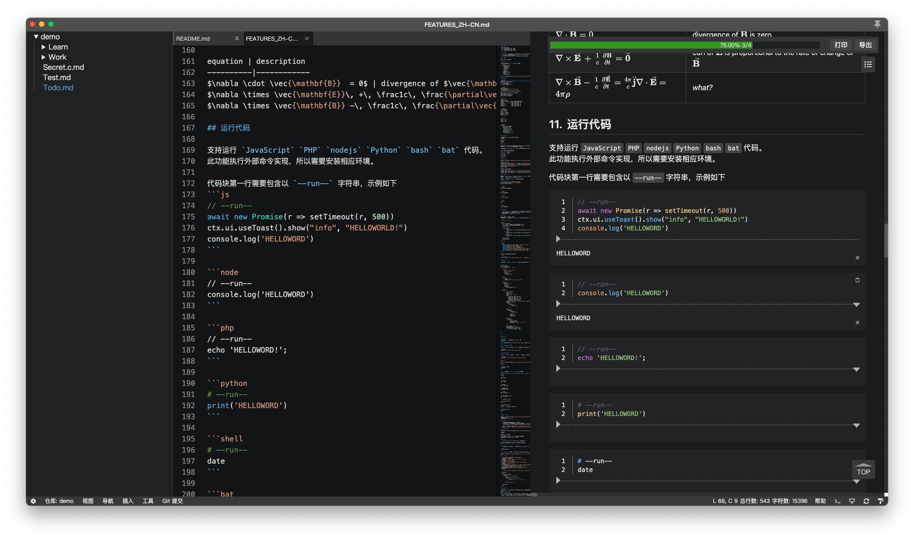914x540 pixels.
Task: Click the pin icon on README.md tab
Action: 236,38
